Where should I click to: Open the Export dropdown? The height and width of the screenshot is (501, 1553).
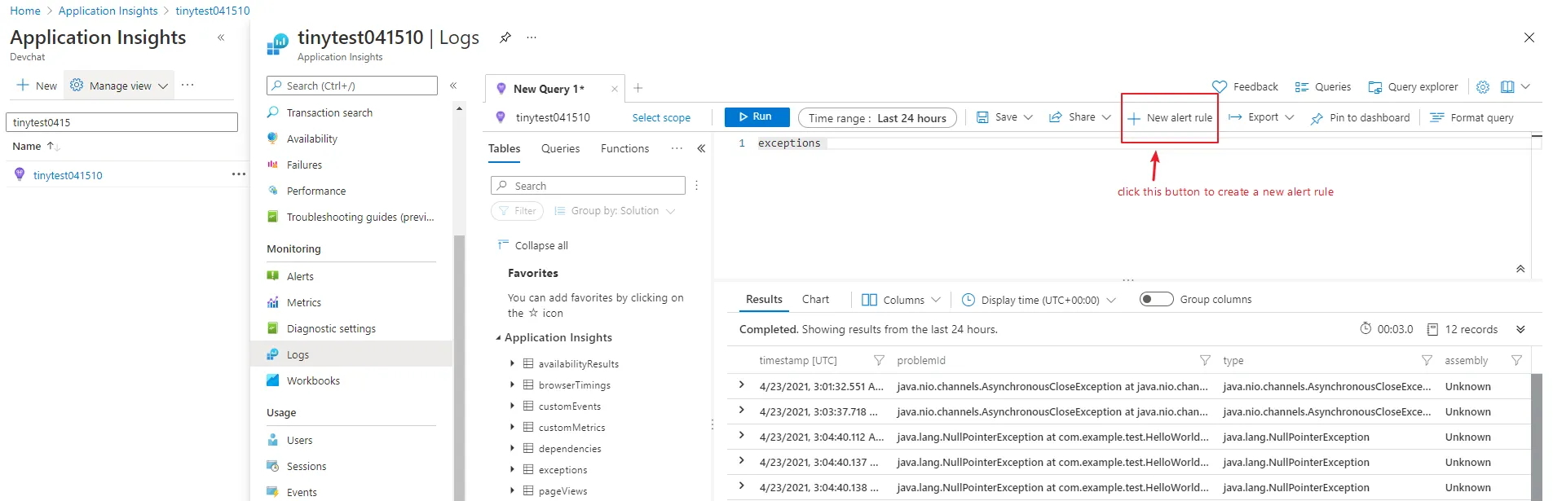click(x=1261, y=117)
